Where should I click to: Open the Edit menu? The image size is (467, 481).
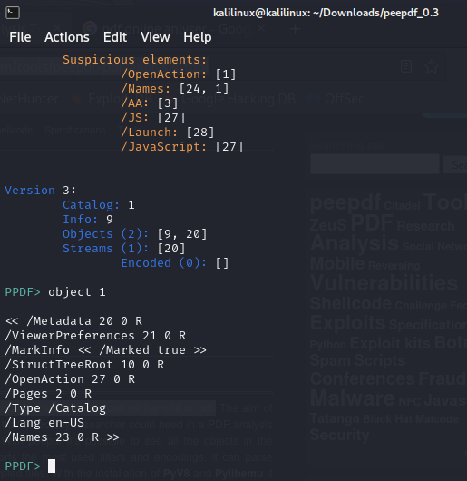click(x=115, y=37)
